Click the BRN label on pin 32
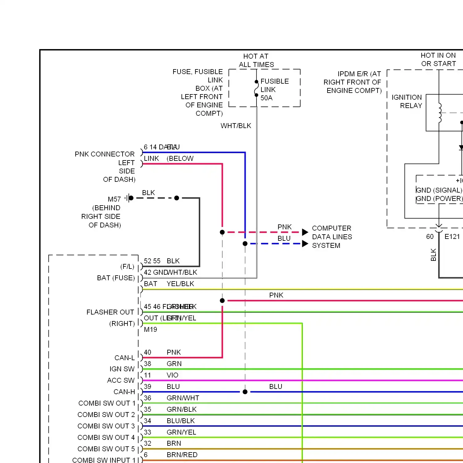The width and height of the screenshot is (463, 463). tap(174, 443)
